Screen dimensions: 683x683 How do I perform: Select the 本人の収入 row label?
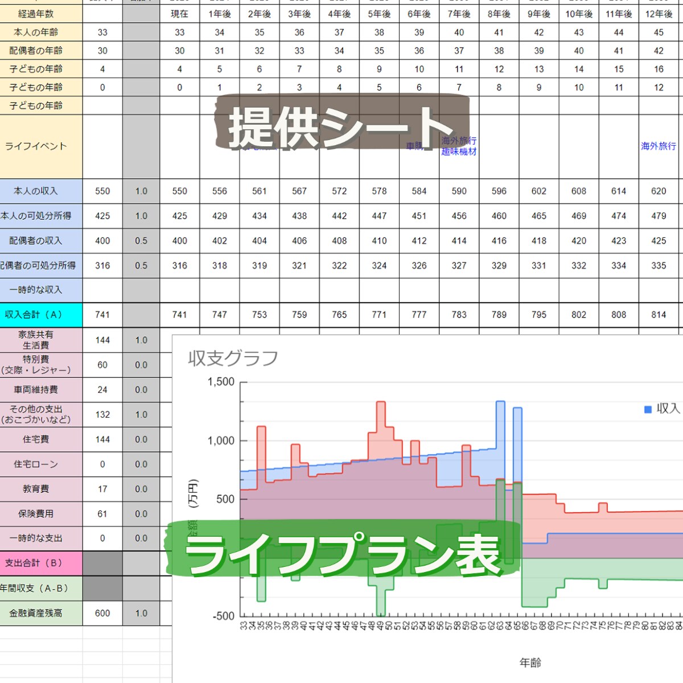click(36, 191)
